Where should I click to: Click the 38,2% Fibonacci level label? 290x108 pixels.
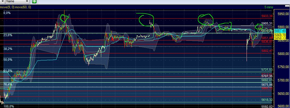click(x=8, y=49)
